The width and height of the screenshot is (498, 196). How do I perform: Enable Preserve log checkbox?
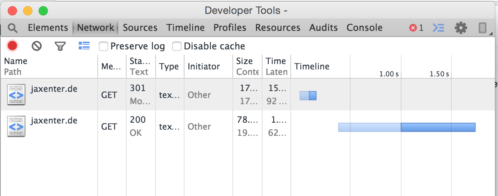(x=103, y=47)
